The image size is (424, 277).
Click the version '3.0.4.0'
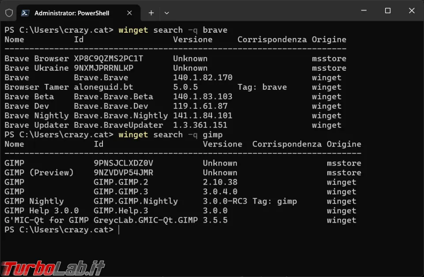[x=220, y=192]
